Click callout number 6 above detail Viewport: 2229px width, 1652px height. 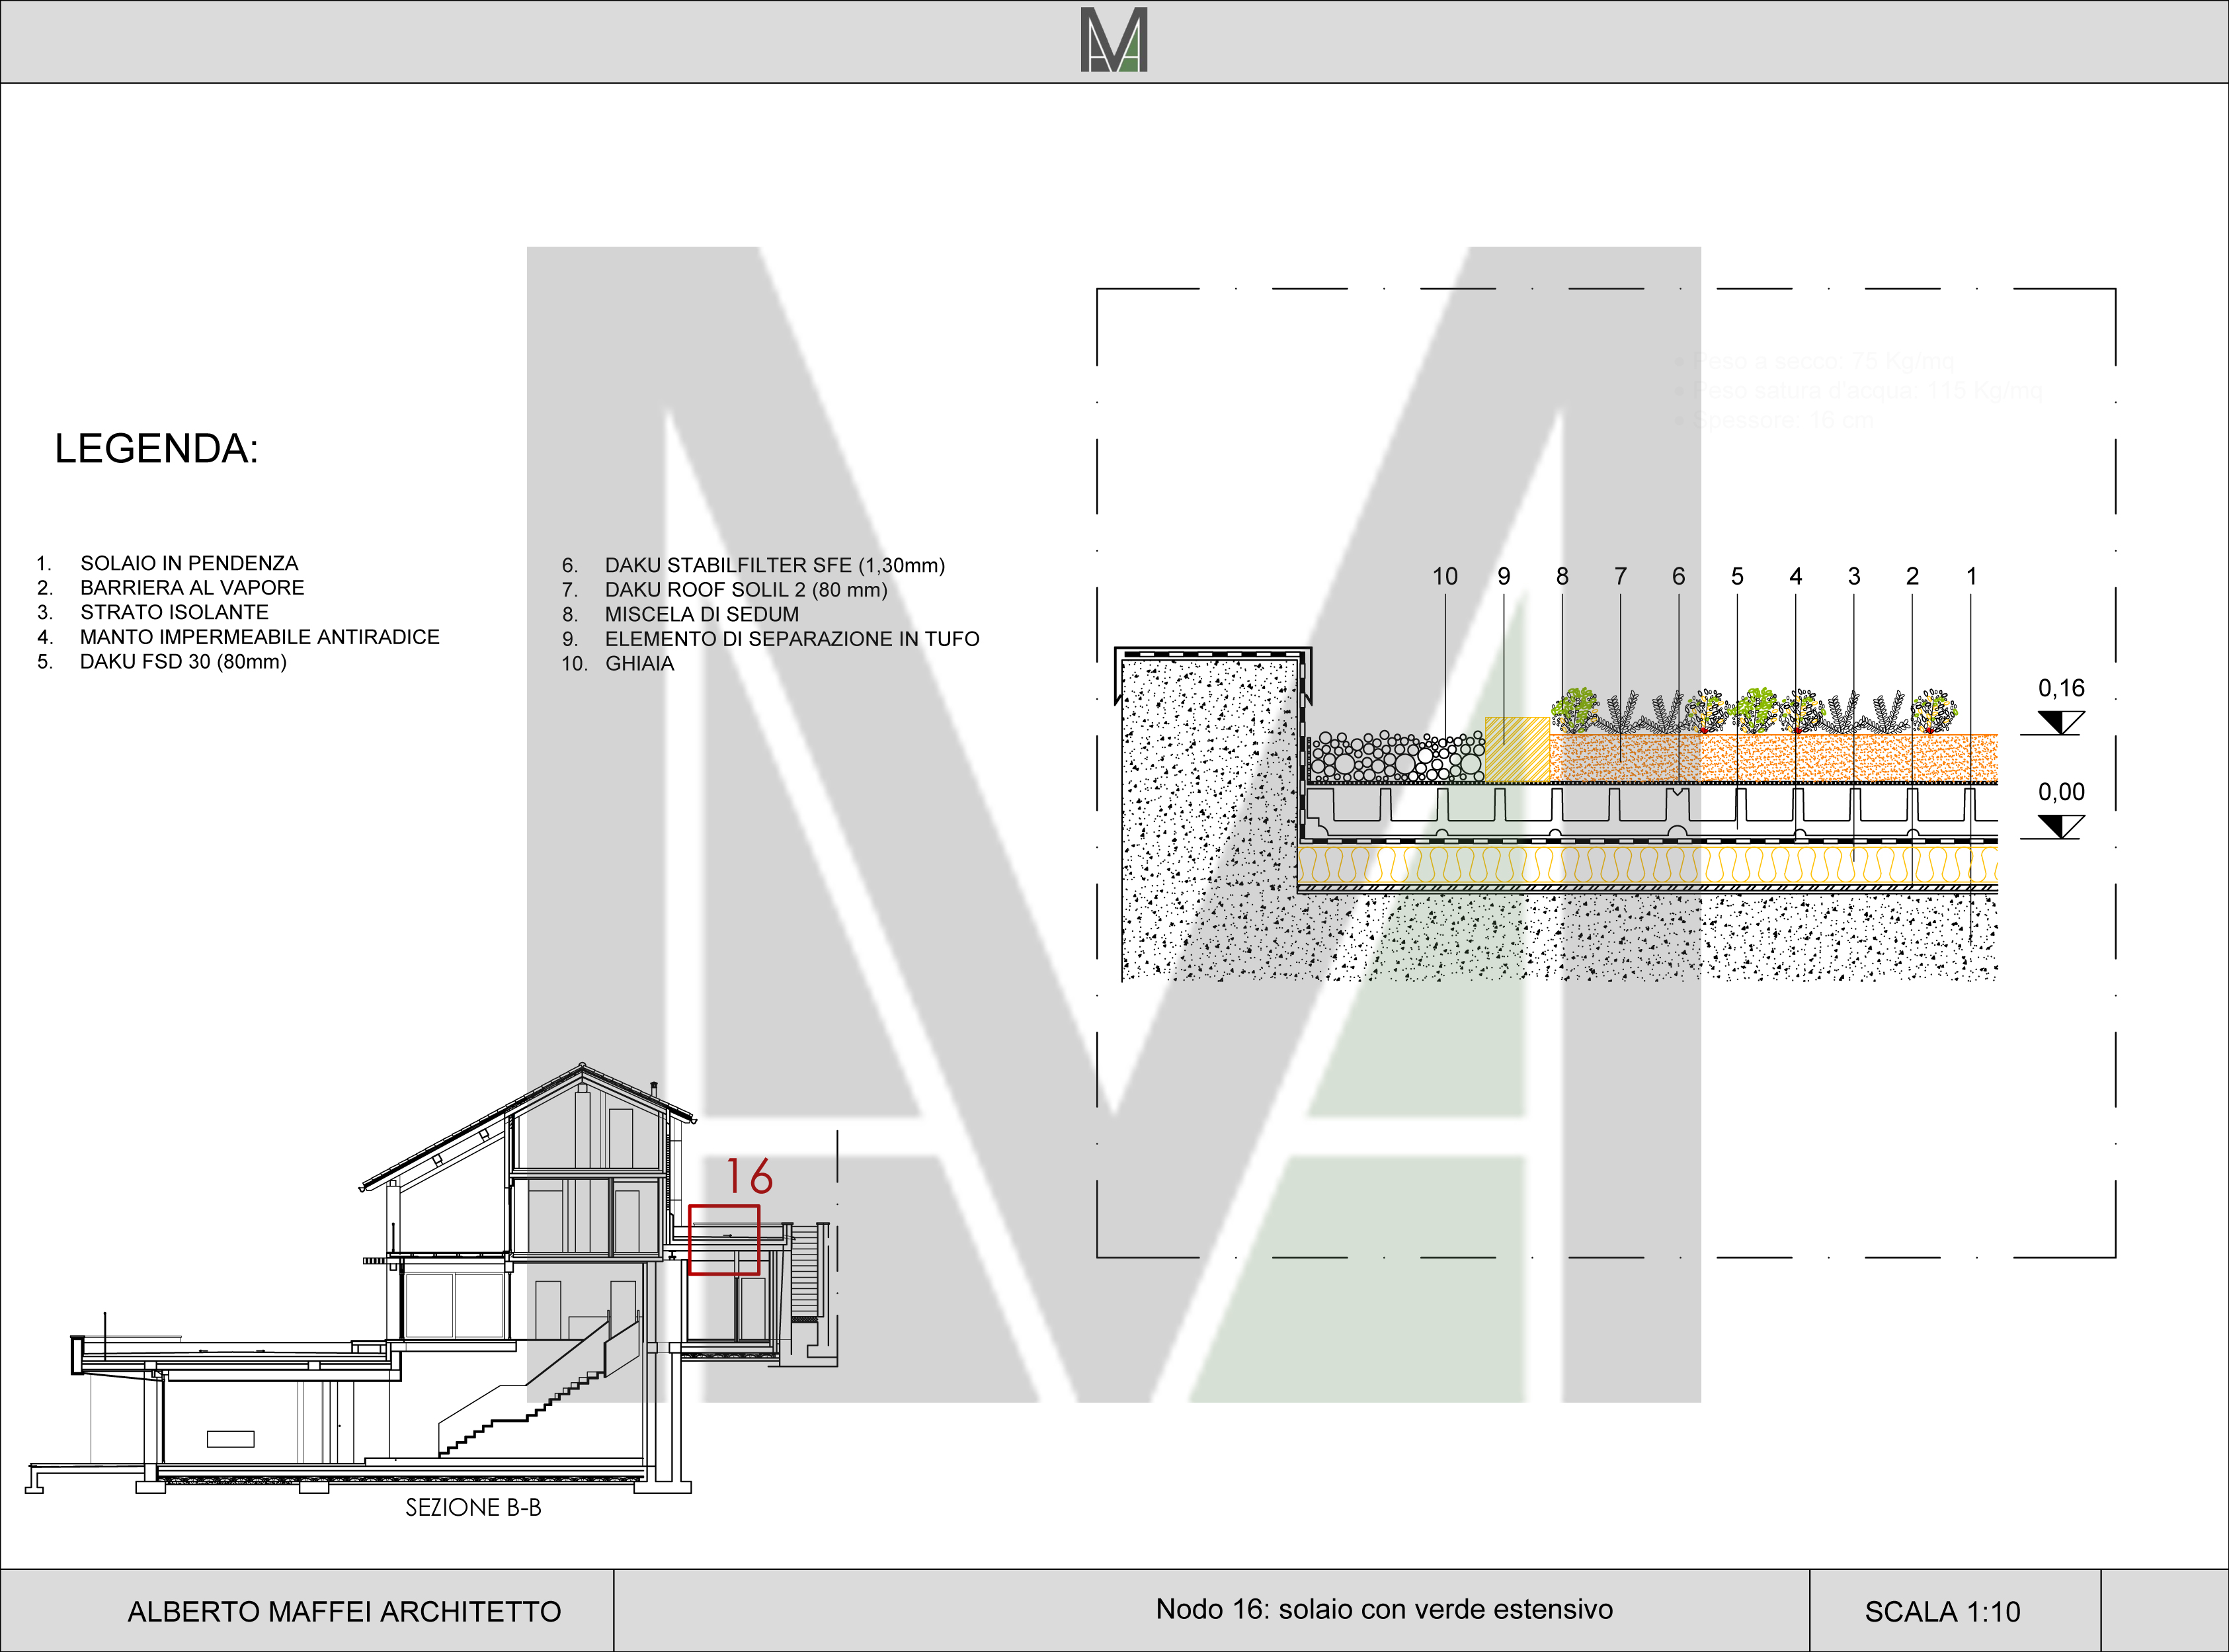pos(1678,576)
